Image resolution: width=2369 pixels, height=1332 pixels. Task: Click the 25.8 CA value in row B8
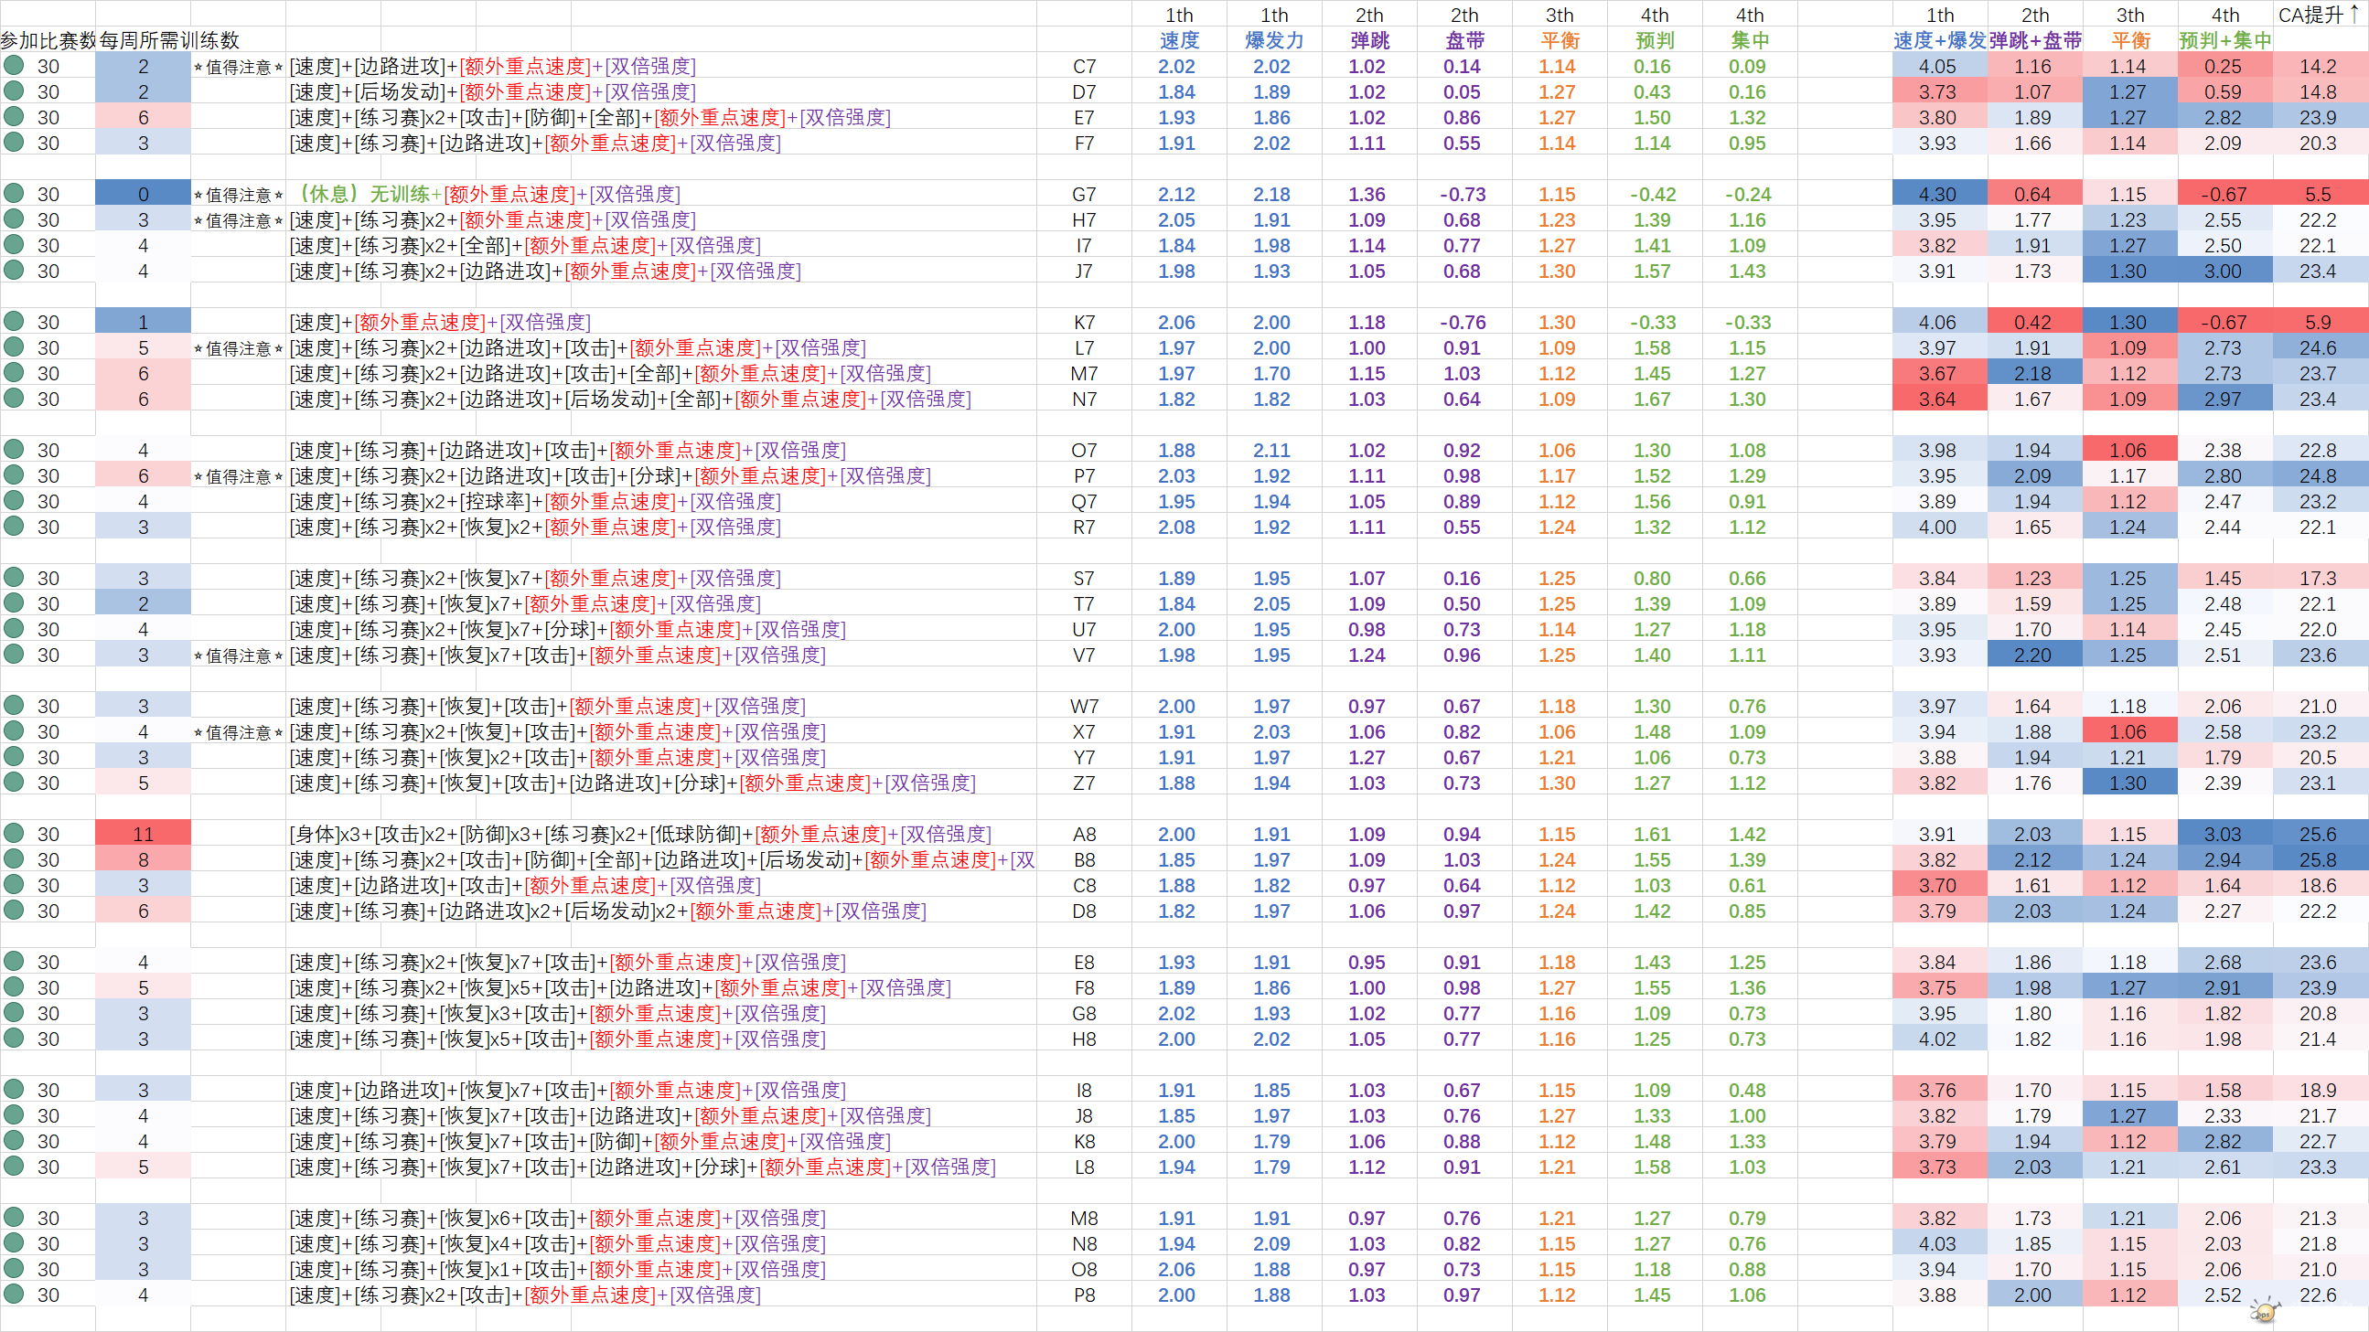(x=2318, y=859)
